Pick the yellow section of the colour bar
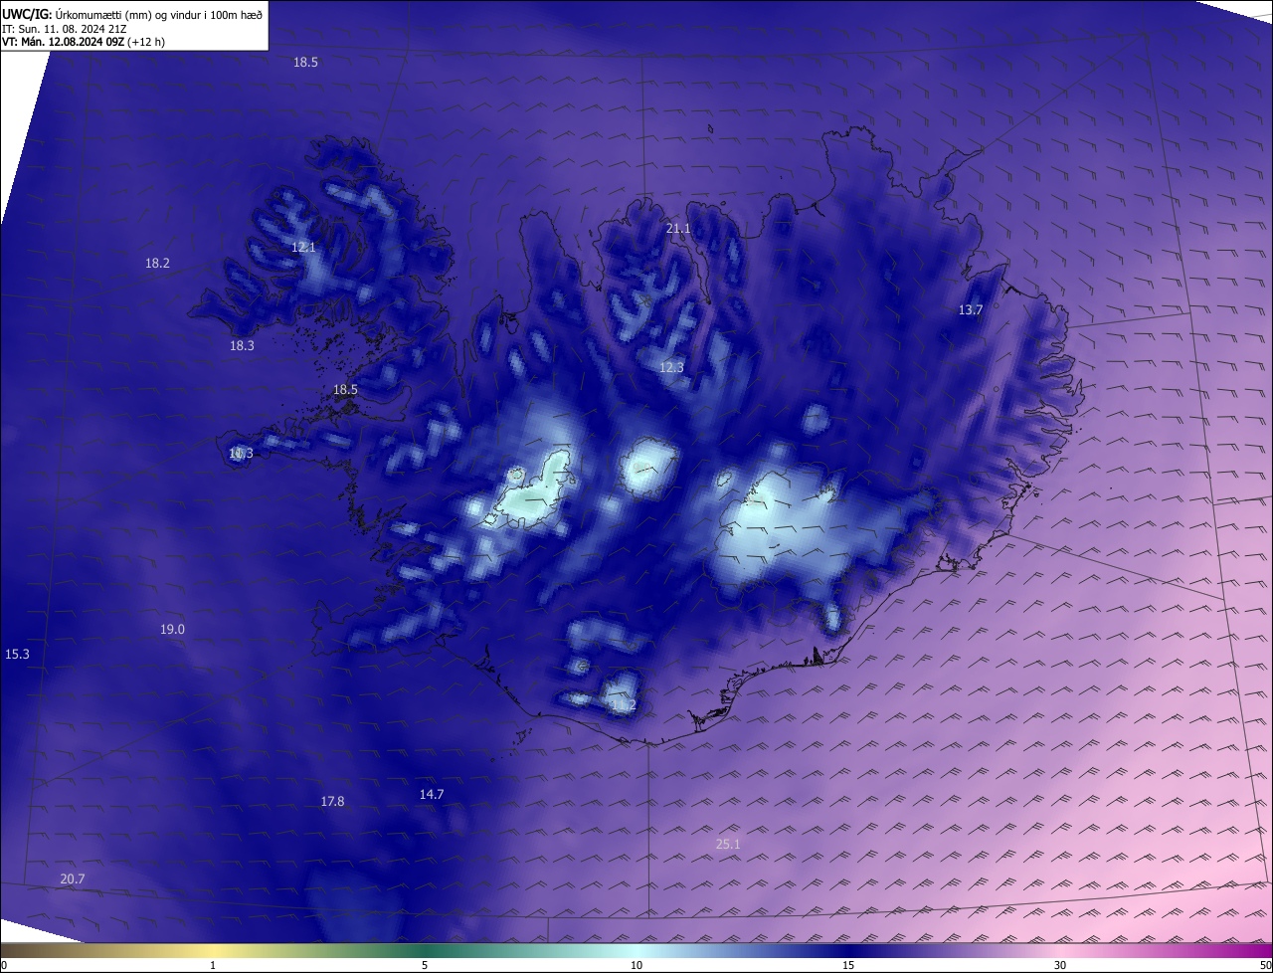 pyautogui.click(x=213, y=951)
